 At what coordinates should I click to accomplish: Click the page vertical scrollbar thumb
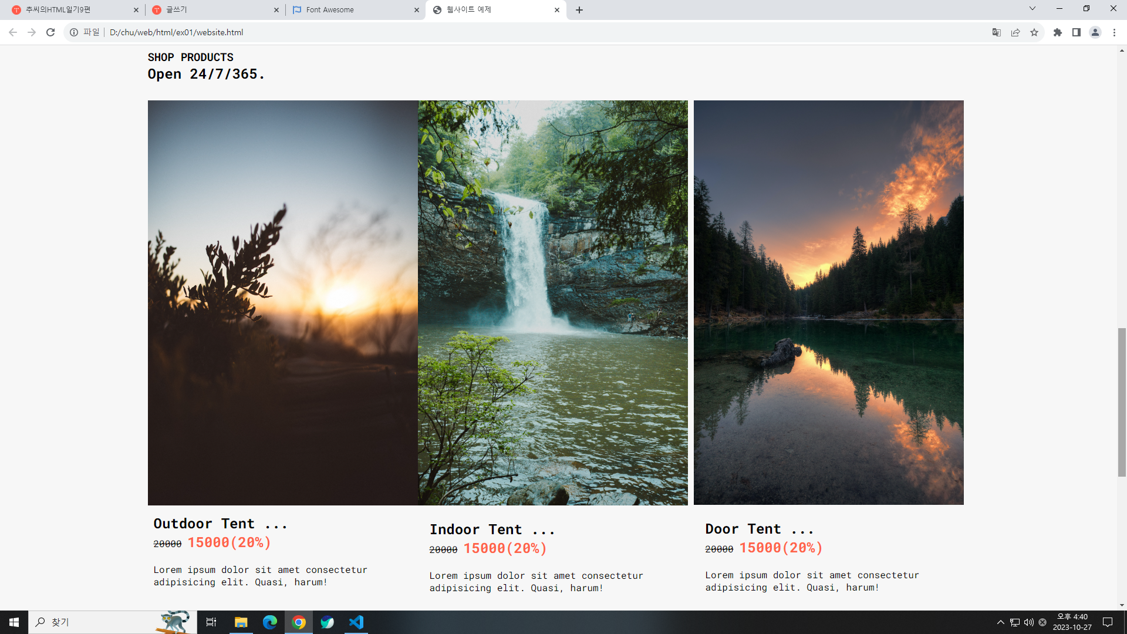pyautogui.click(x=1122, y=402)
